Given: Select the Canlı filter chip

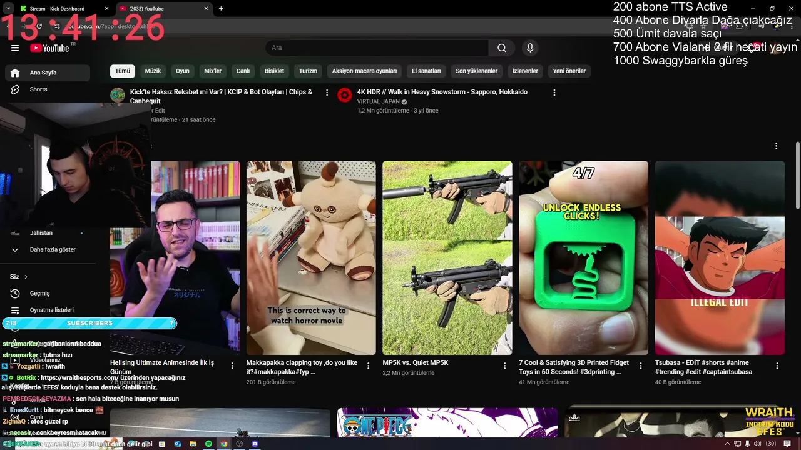Looking at the screenshot, I should click(x=243, y=71).
